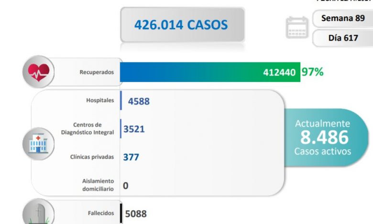Click the hospital building icon
The image size is (373, 224).
click(38, 143)
